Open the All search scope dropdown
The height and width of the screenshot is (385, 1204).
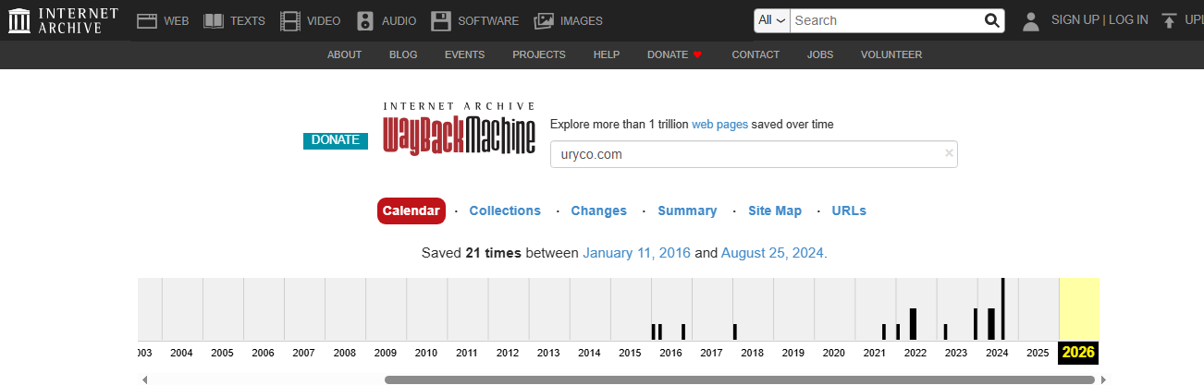pyautogui.click(x=771, y=20)
